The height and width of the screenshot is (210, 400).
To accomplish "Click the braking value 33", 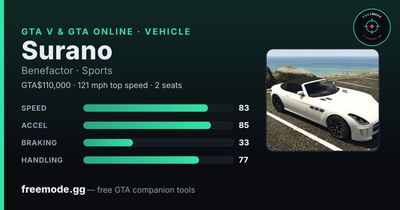I will (244, 143).
